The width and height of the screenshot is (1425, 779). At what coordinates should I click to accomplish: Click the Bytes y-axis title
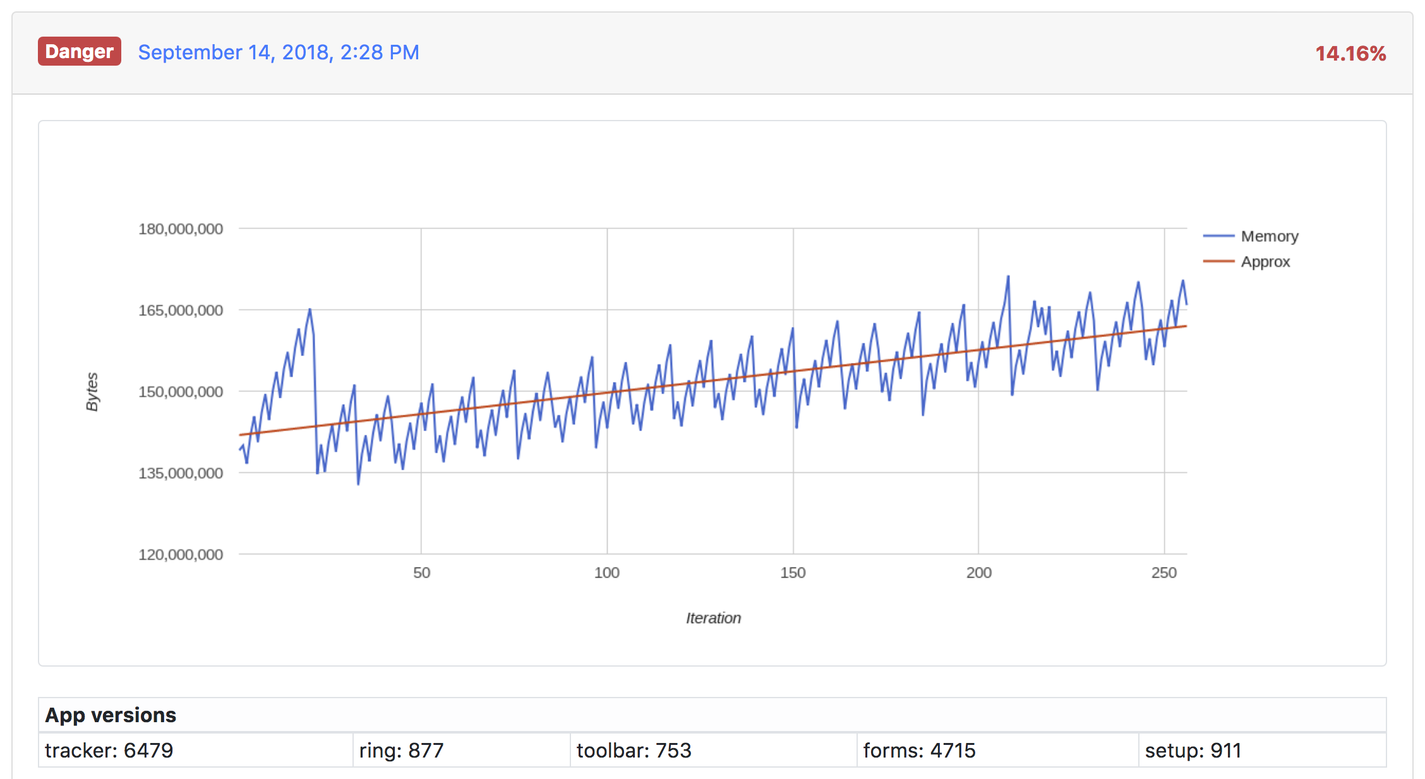pyautogui.click(x=92, y=391)
